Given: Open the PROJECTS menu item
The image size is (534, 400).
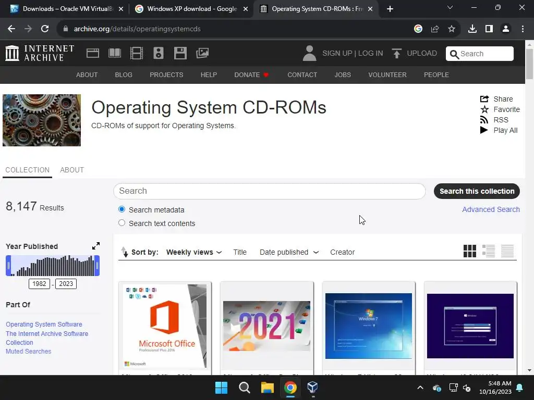Looking at the screenshot, I should pyautogui.click(x=166, y=75).
